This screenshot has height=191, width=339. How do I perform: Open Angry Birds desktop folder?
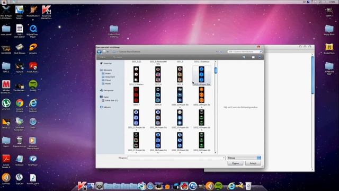(329, 30)
